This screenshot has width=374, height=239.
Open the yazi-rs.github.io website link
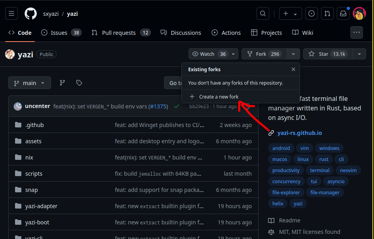299,133
